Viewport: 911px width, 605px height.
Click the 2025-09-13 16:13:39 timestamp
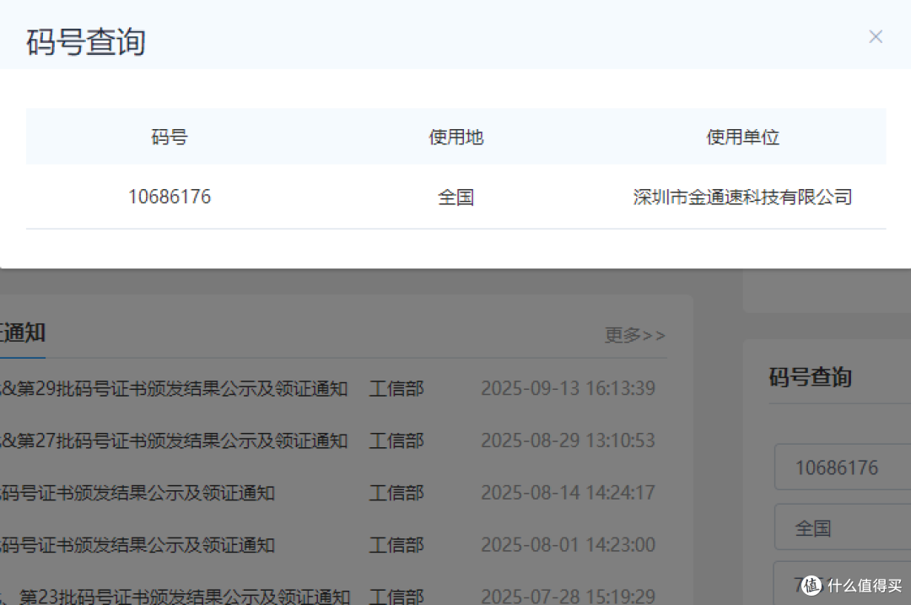click(x=568, y=388)
